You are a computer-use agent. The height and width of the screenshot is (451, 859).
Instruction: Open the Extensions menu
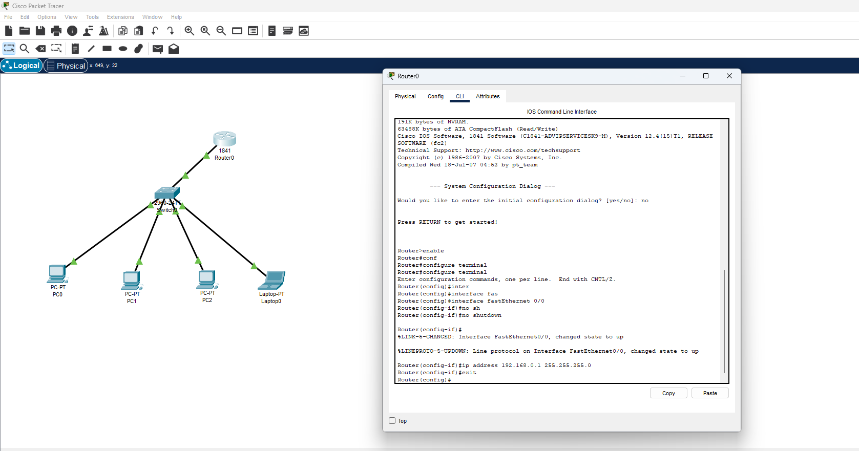click(120, 17)
